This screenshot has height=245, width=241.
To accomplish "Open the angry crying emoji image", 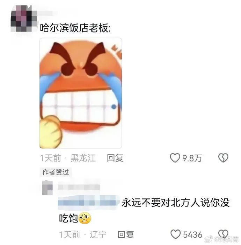I will coord(81,93).
